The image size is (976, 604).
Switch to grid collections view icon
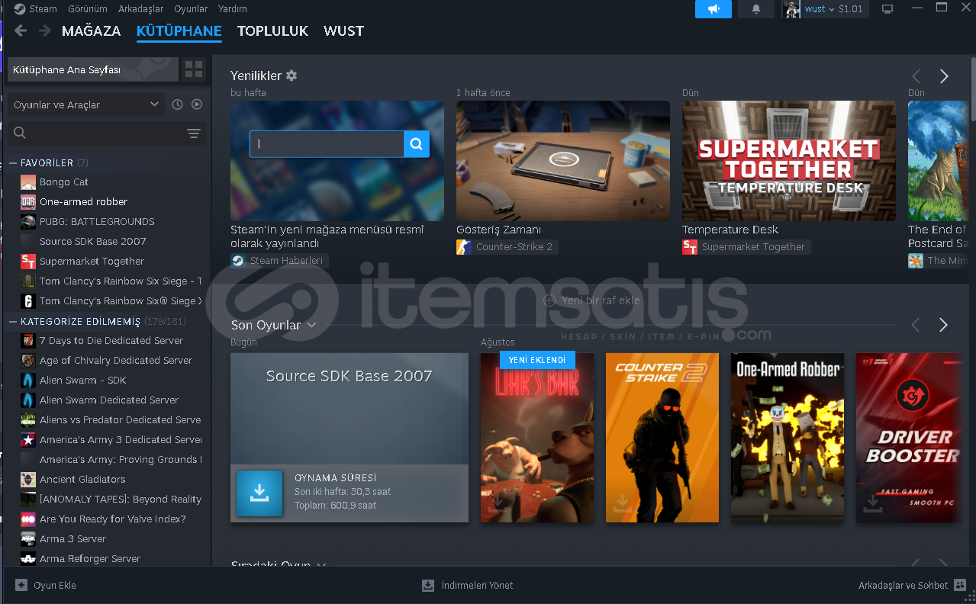tap(194, 69)
